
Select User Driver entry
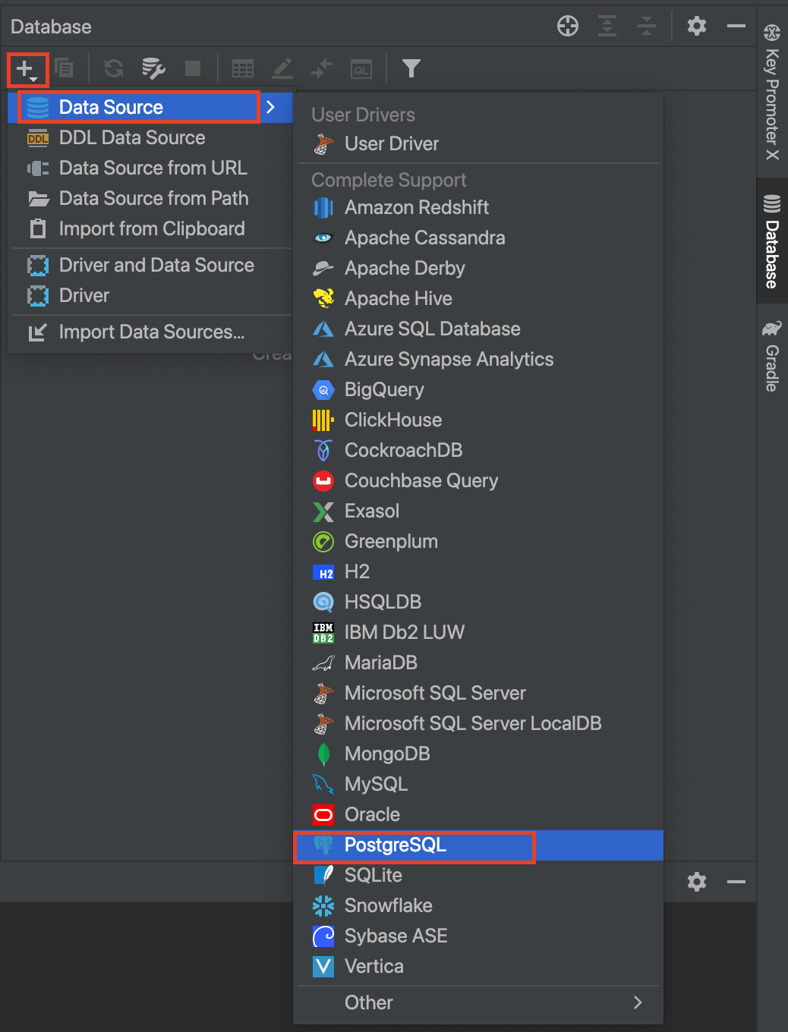(x=478, y=143)
